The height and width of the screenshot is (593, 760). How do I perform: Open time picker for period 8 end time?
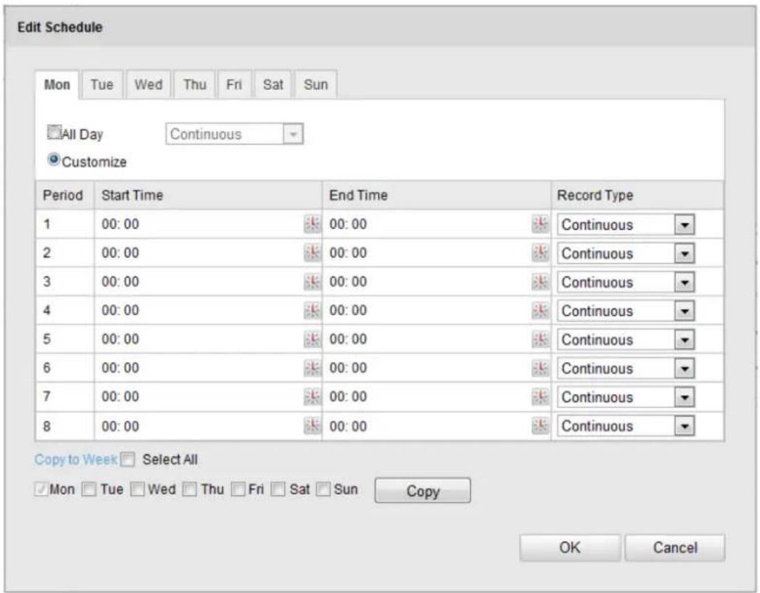(x=540, y=426)
